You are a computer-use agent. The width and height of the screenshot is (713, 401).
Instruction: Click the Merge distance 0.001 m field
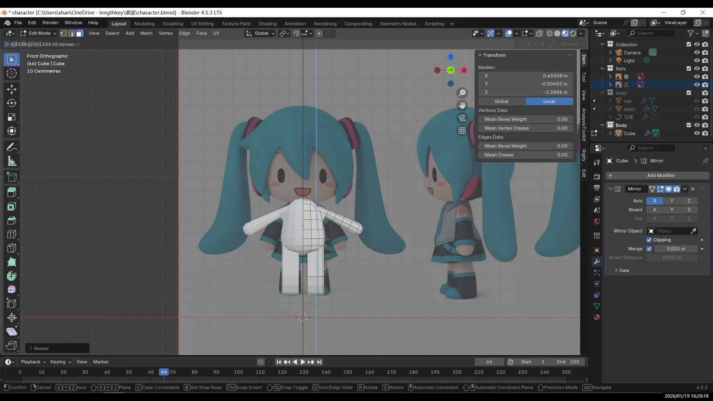point(675,249)
